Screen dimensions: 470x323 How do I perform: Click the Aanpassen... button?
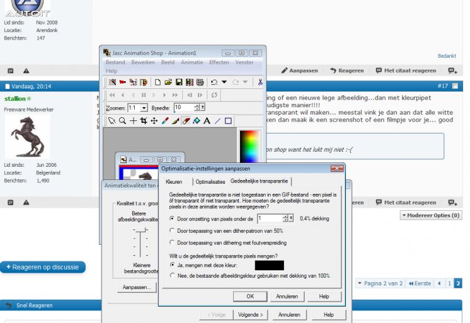pyautogui.click(x=137, y=287)
